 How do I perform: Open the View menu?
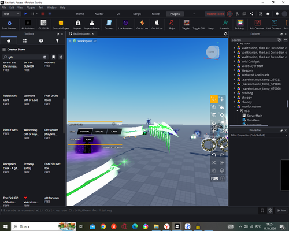[x=20, y=8]
